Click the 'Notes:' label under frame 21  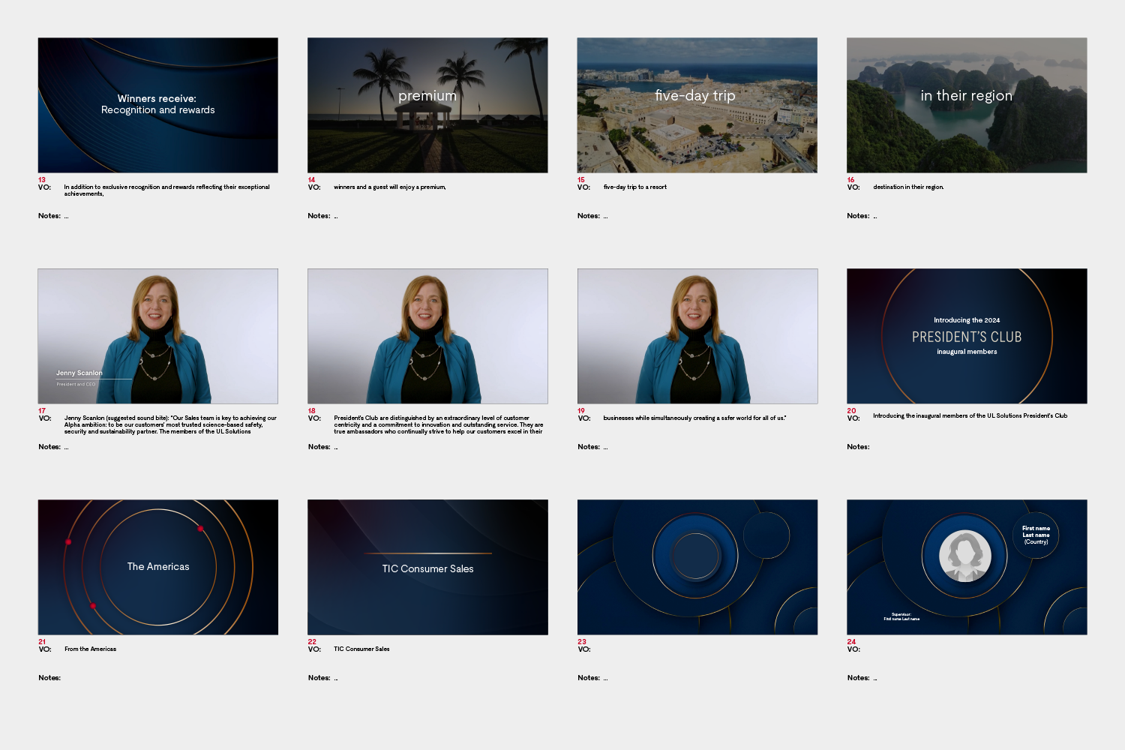click(49, 678)
